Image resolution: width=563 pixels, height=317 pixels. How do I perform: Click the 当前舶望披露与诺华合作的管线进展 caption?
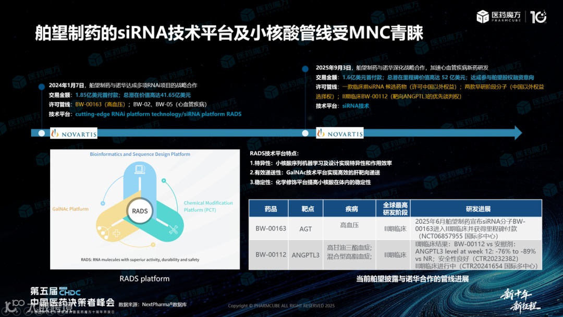(x=412, y=279)
